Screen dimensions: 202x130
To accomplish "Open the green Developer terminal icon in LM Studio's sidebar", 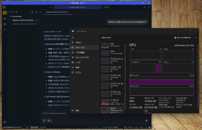I will pos(5,18).
